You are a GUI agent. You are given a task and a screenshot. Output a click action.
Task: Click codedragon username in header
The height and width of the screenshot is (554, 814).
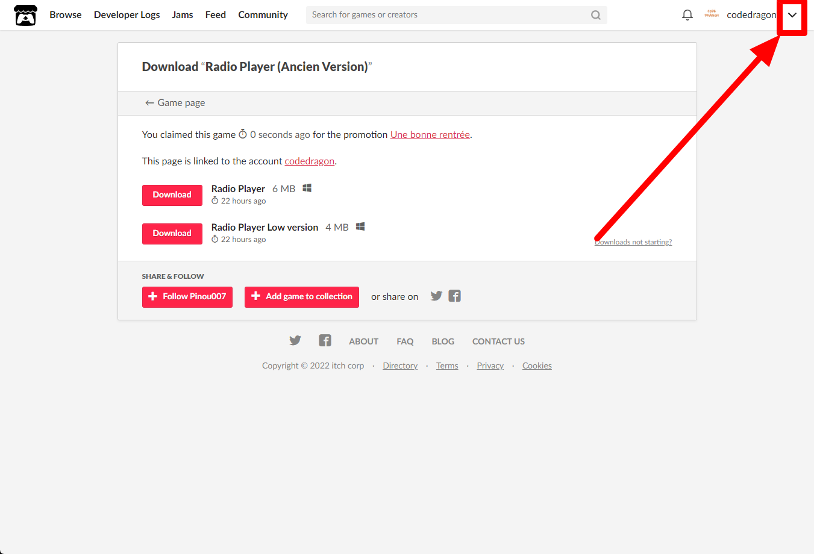(x=751, y=15)
